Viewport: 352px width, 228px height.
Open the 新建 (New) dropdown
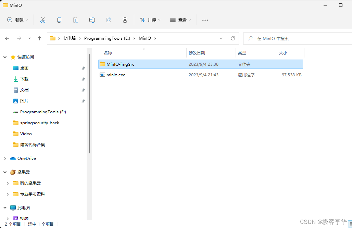point(17,20)
